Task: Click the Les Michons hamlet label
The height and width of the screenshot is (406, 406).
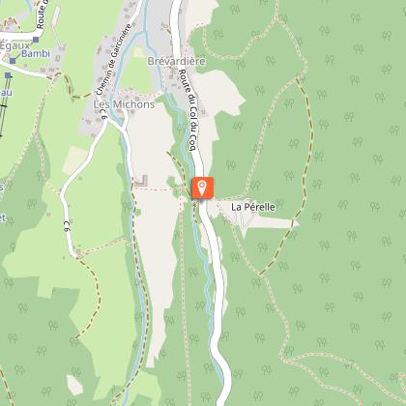Action: tap(124, 104)
